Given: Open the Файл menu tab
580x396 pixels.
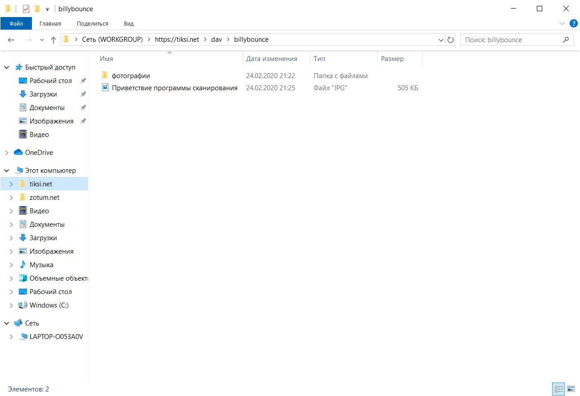Looking at the screenshot, I should (x=16, y=23).
